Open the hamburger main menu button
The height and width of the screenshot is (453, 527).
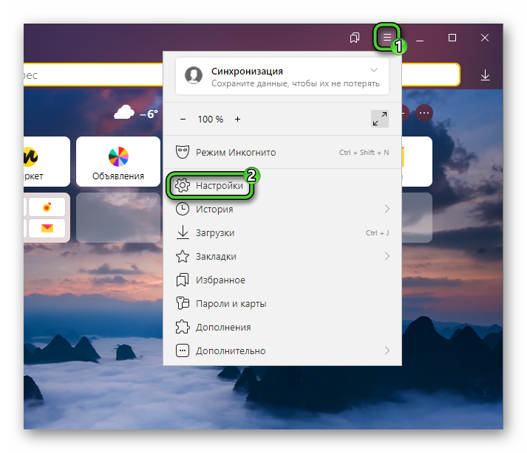(x=387, y=37)
